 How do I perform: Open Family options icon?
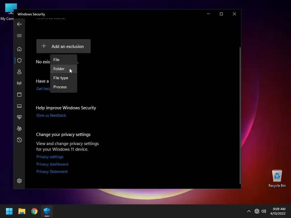tap(19, 129)
